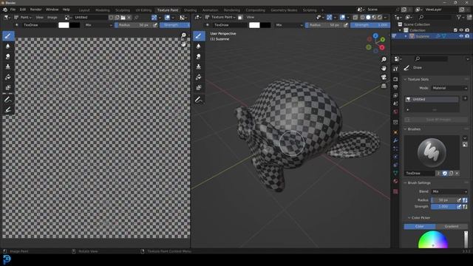Adjust Strength slider in viewport header
This screenshot has width=473, height=266.
tap(370, 25)
